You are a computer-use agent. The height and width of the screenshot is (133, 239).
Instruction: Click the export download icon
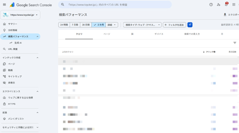click(225, 14)
